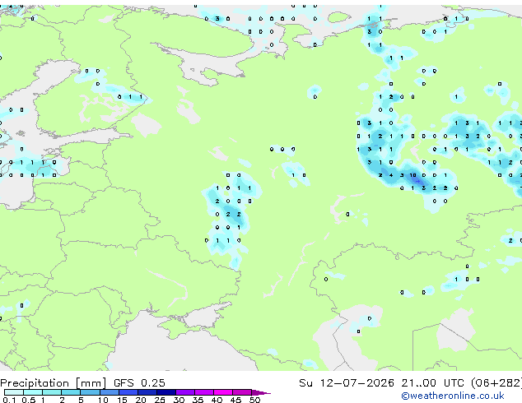The height and width of the screenshot is (403, 522).
Task: Click the '40' legend scale label
Action: point(217,400)
